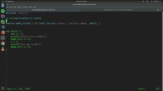Click the '// stringification is useful' comment
This screenshot has width=163, height=91.
[24, 18]
